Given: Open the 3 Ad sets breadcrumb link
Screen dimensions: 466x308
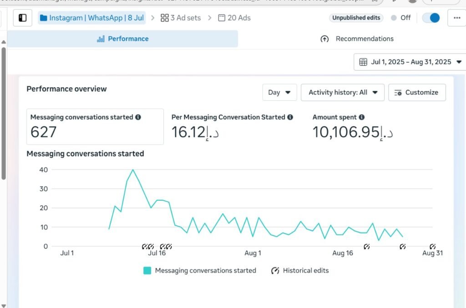Looking at the screenshot, I should click(x=181, y=18).
